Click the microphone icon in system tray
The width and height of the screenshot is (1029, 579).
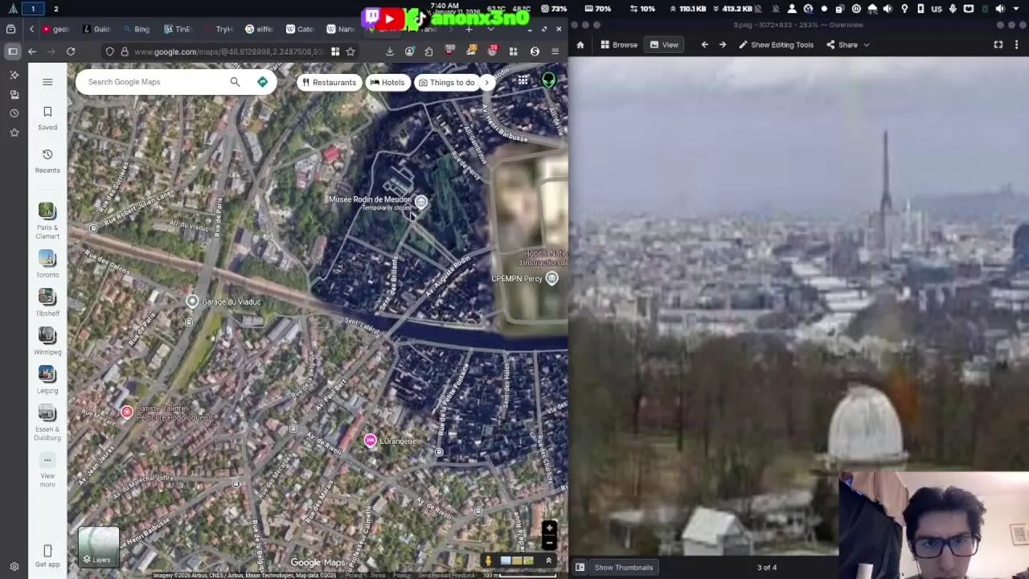coord(953,9)
